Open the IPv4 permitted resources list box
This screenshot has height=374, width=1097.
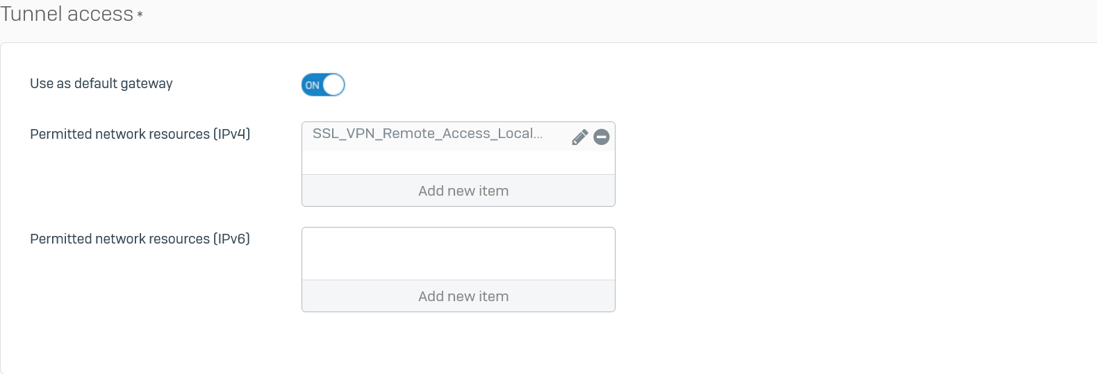point(459,164)
